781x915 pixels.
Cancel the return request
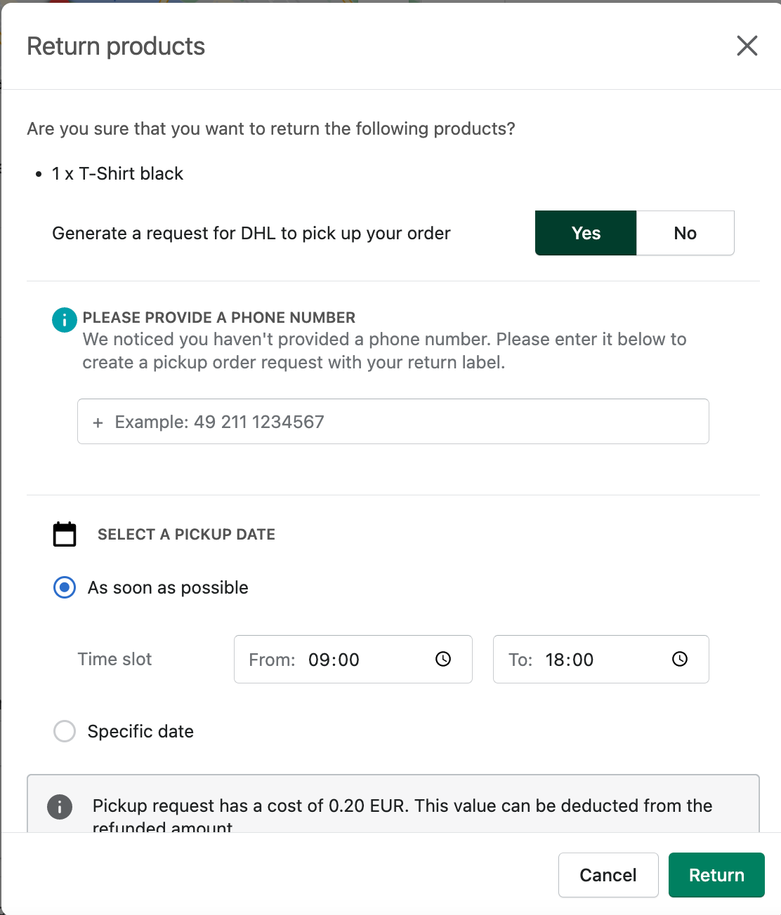click(x=608, y=875)
